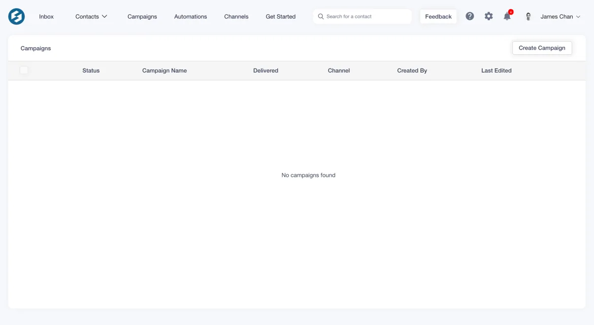View notifications via the bell icon
The image size is (594, 325).
tap(507, 16)
